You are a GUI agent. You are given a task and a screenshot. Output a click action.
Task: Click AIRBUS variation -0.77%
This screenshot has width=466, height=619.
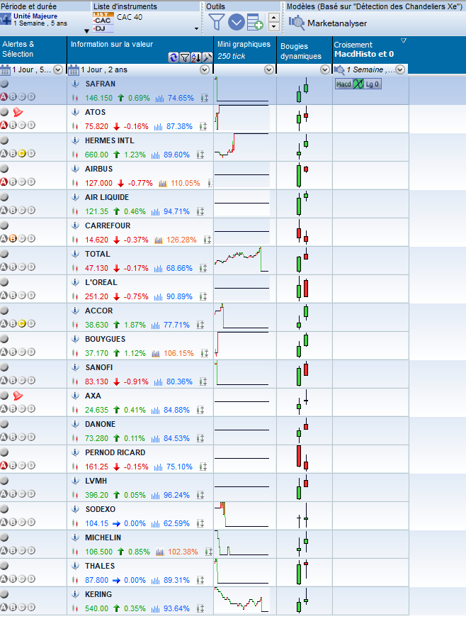pos(140,183)
